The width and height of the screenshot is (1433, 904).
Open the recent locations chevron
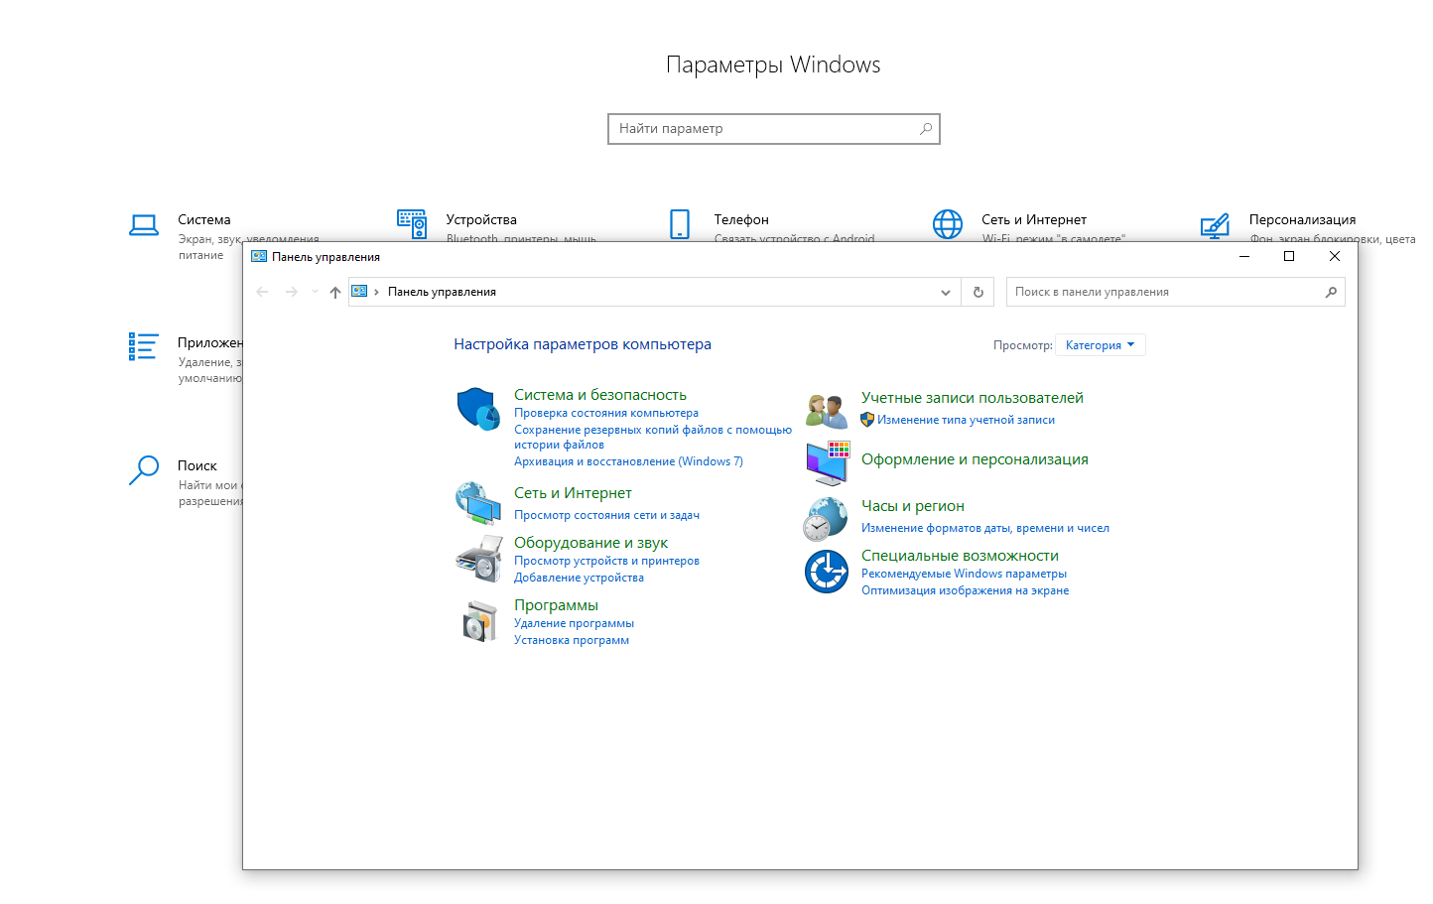pyautogui.click(x=315, y=292)
